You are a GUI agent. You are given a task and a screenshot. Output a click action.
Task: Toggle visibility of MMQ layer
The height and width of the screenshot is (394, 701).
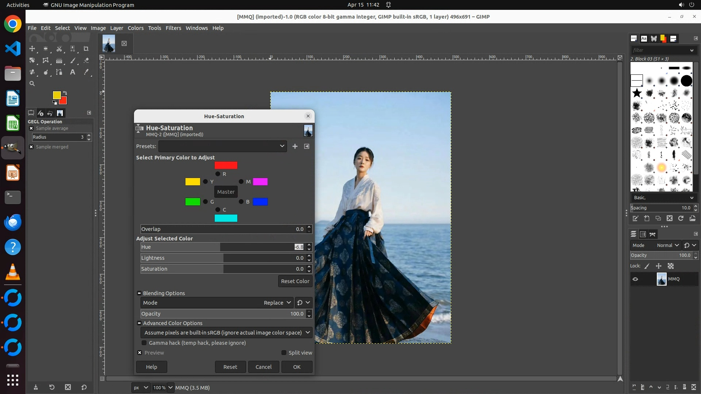point(635,279)
